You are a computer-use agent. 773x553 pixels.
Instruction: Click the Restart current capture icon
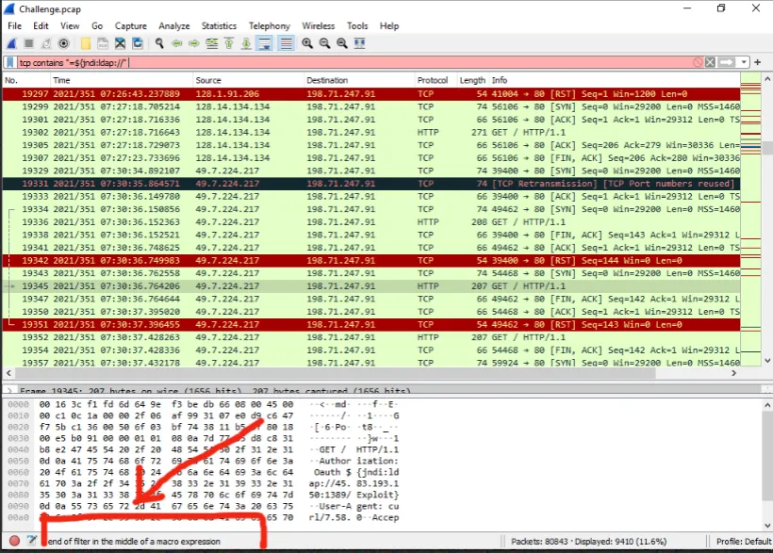46,43
